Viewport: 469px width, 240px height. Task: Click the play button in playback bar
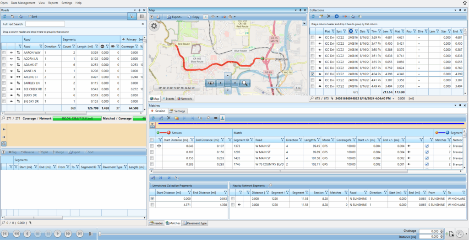coord(59,234)
